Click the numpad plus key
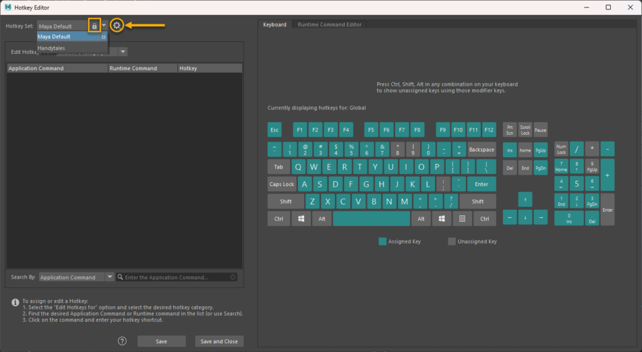642x352 pixels. 608,175
